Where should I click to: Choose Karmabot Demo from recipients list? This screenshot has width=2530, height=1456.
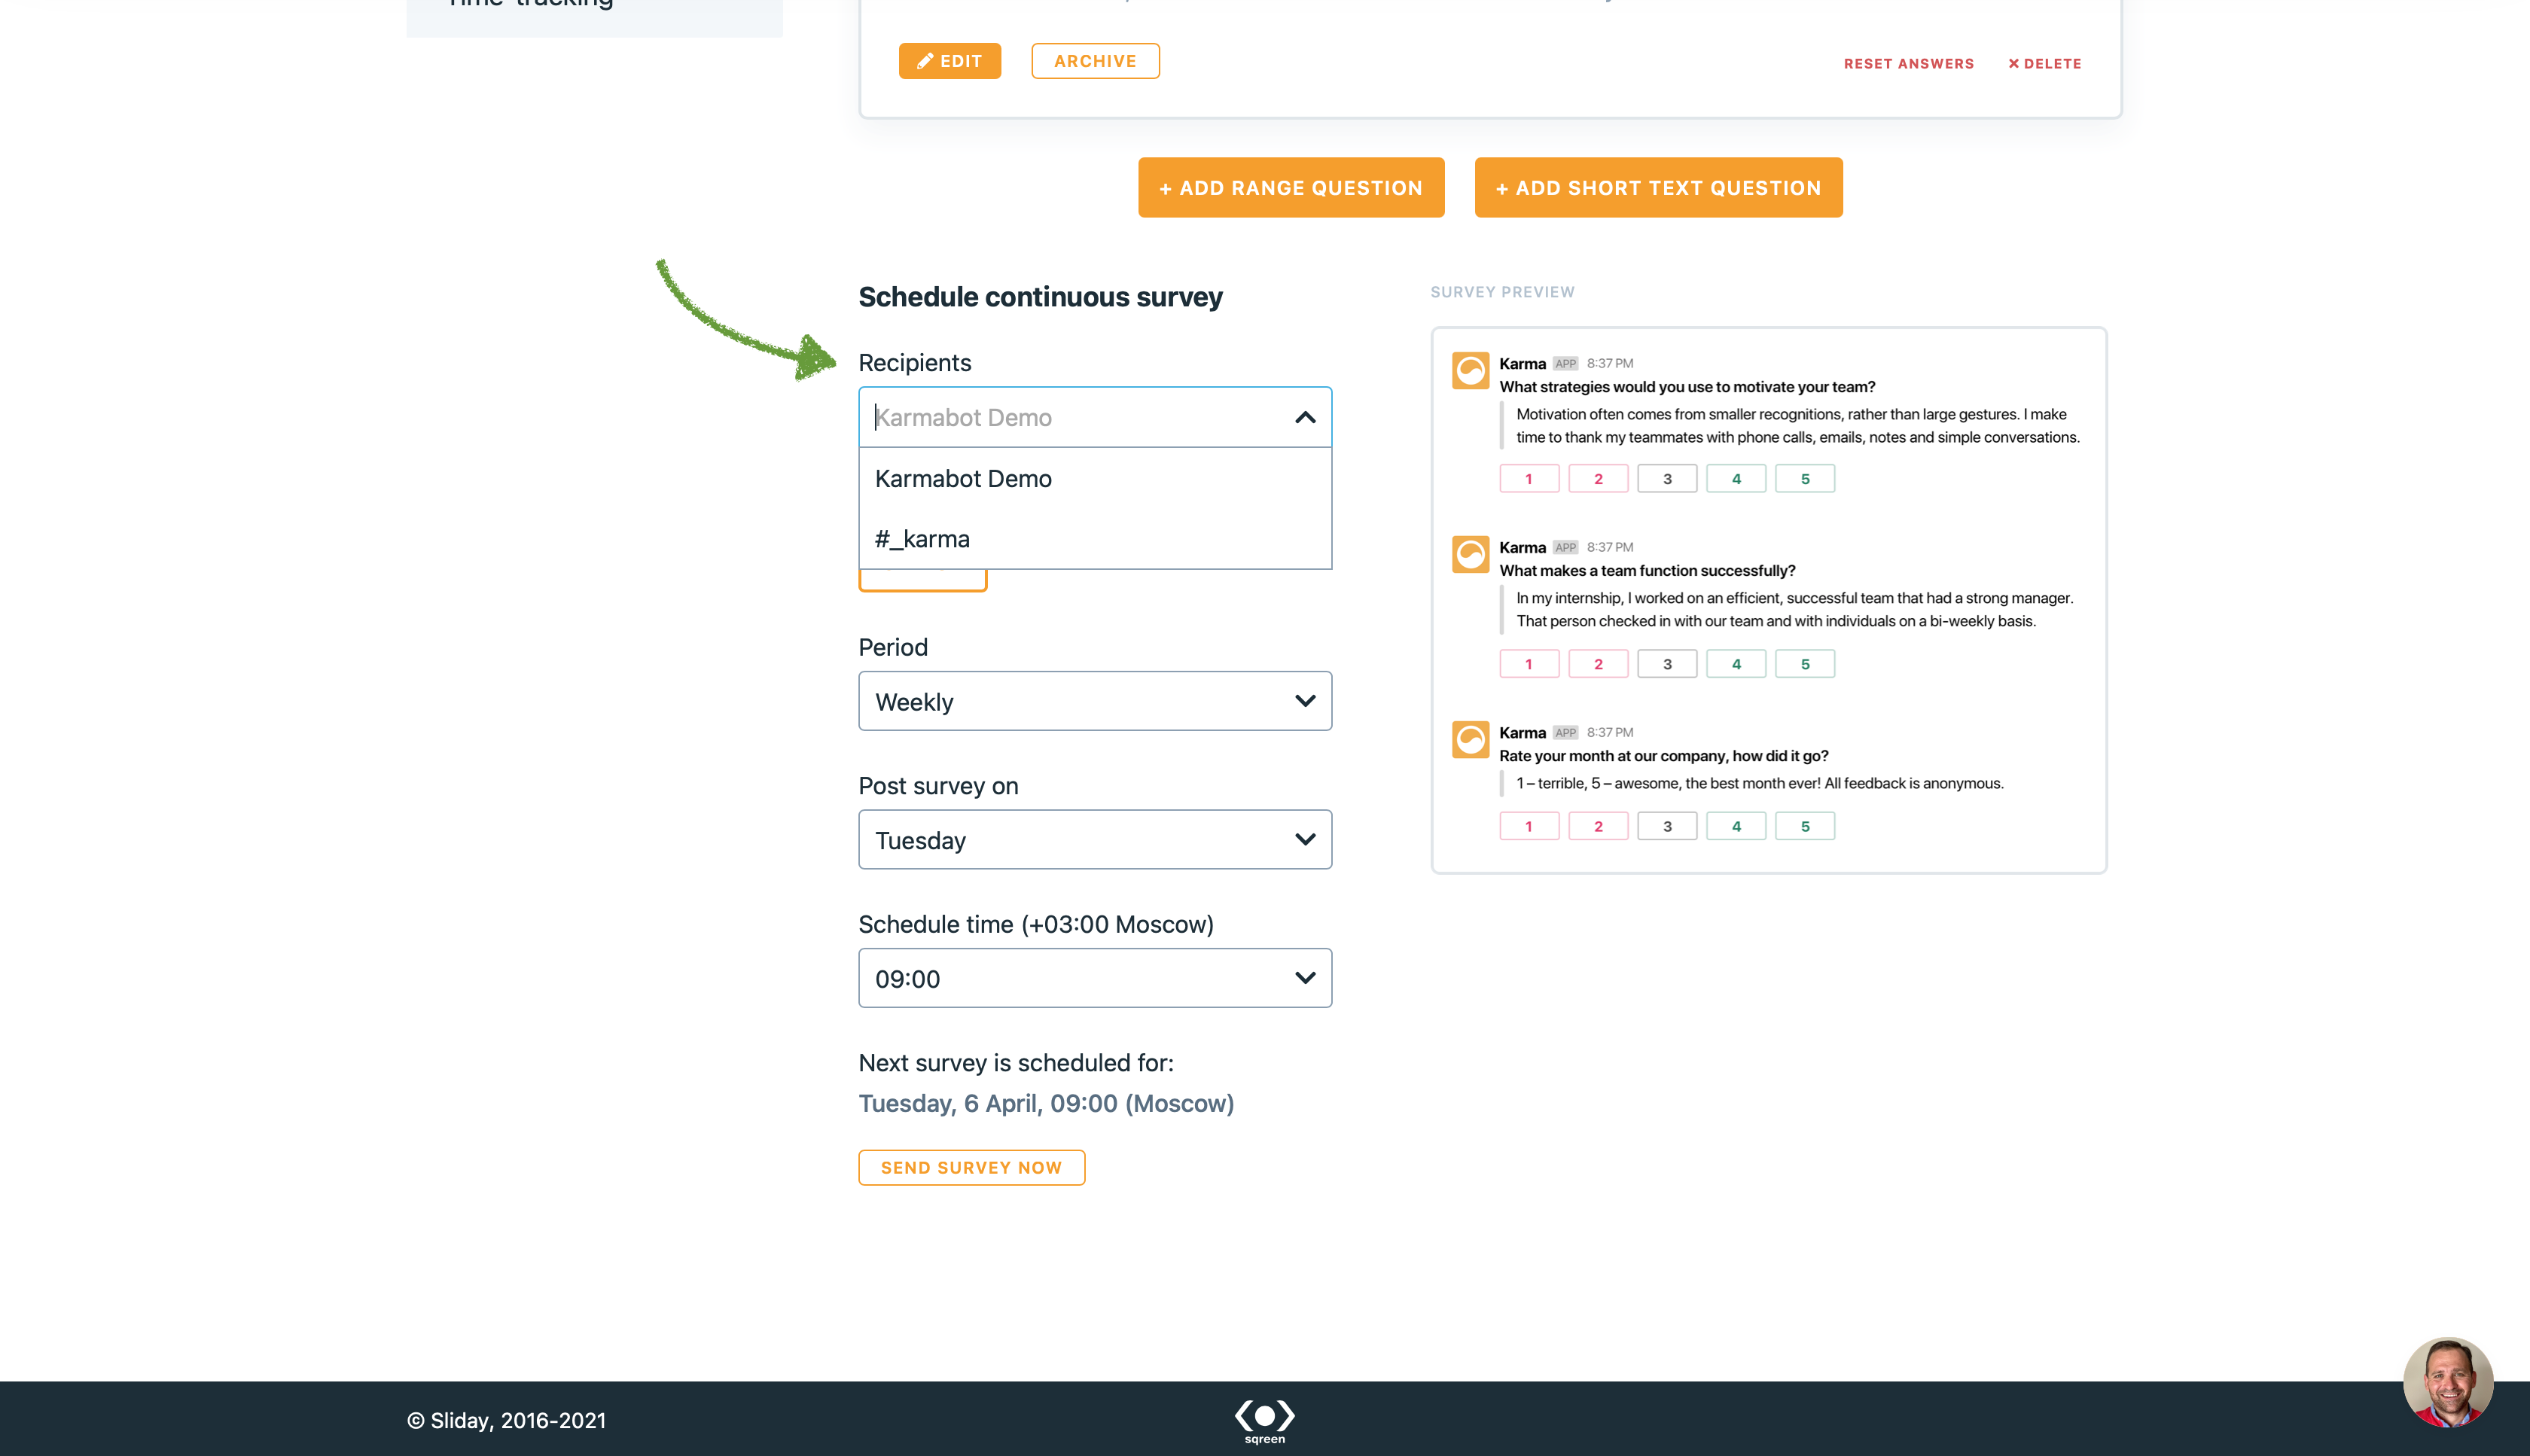coord(963,478)
